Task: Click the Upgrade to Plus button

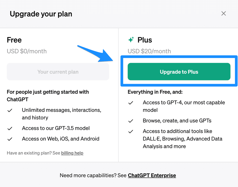Action: [x=179, y=72]
